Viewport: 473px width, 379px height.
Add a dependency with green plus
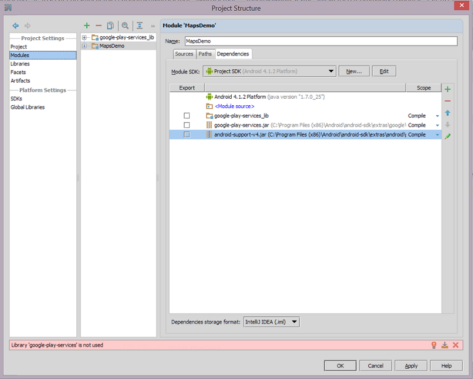[x=448, y=89]
